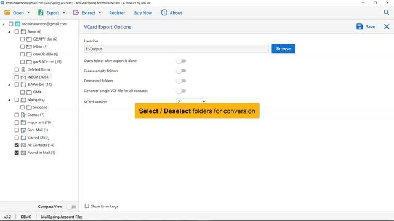394x221 pixels.
Task: Open the dropdown arrow next to Open
Action: (x=28, y=12)
